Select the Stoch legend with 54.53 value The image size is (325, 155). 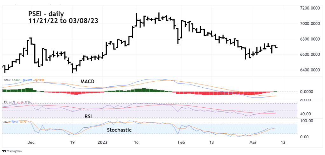tap(15, 122)
